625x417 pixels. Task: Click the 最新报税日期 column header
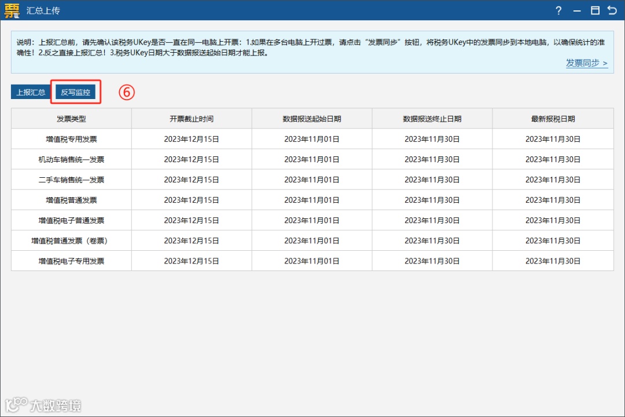[553, 119]
